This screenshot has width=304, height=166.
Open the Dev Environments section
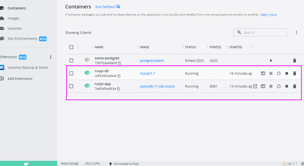[x=22, y=39]
